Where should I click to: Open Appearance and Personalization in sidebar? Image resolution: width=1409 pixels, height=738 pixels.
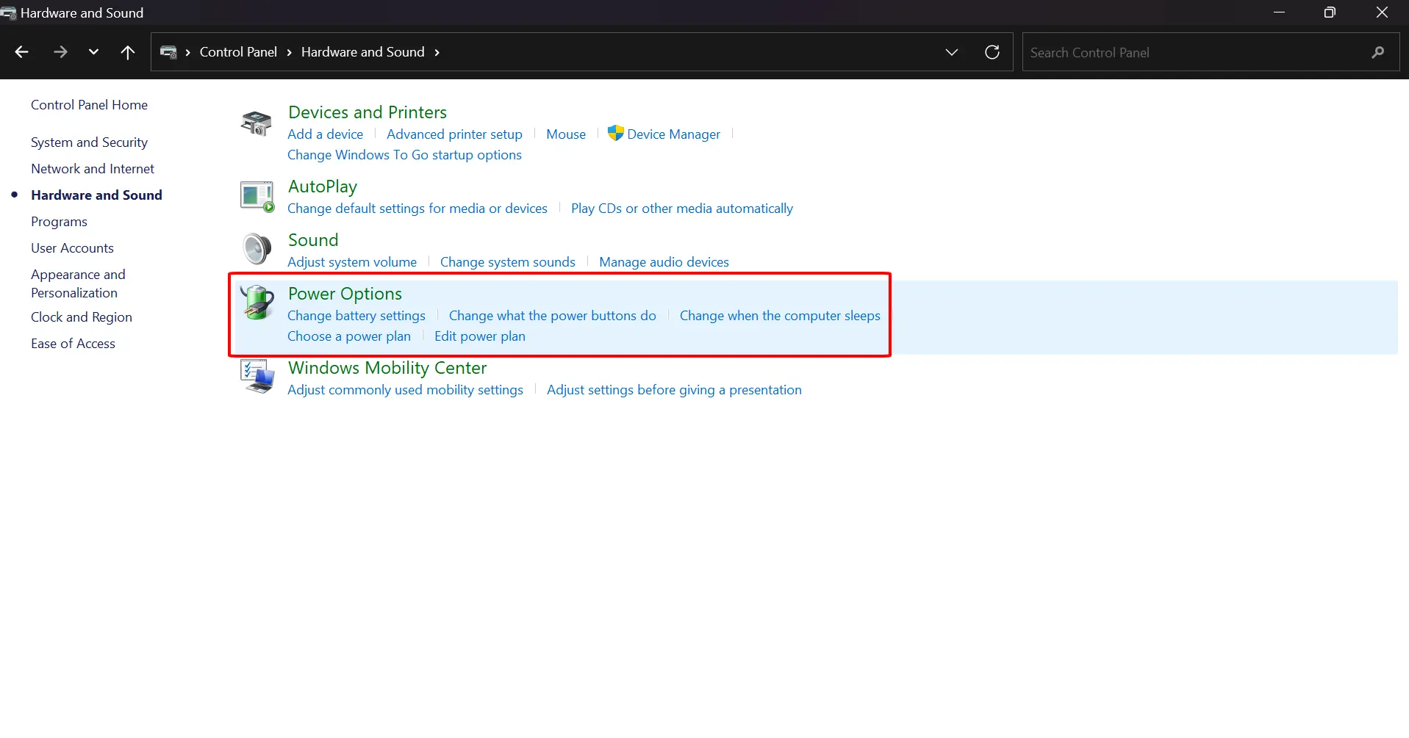[x=78, y=283]
